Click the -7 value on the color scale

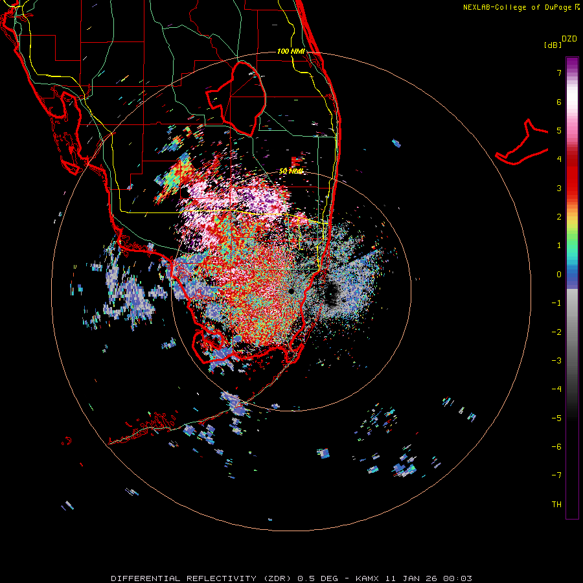[556, 475]
